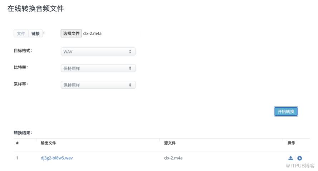Click the chosen file name beside 选择文件
Viewport: 318px width, 171px height.
tap(93, 33)
